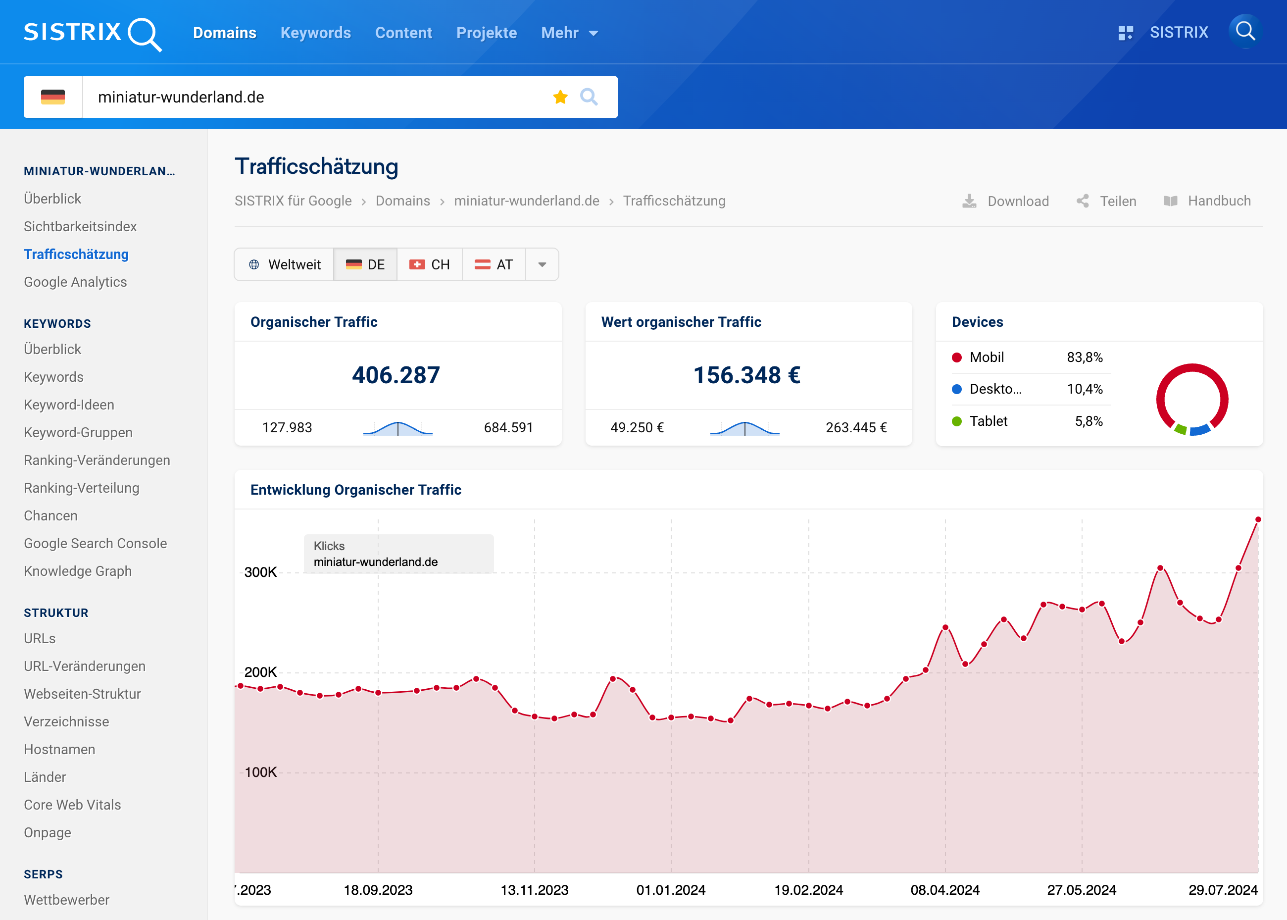
Task: Switch to the Domains menu
Action: point(225,33)
